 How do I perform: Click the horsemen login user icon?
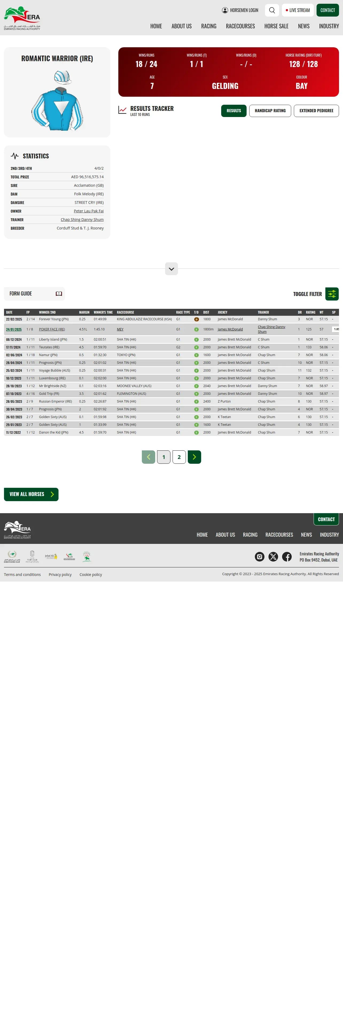225,10
